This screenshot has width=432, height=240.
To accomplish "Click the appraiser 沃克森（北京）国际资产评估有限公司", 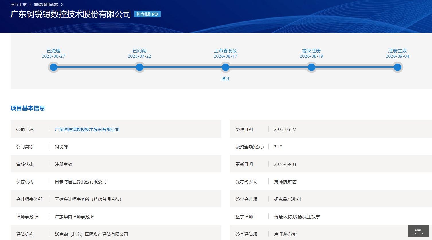I will click(x=91, y=234).
